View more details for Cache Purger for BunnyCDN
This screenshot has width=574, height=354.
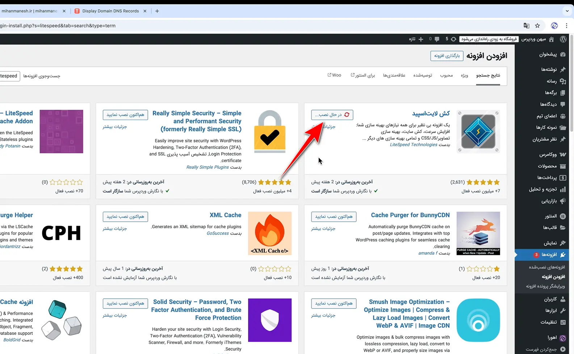click(x=323, y=229)
